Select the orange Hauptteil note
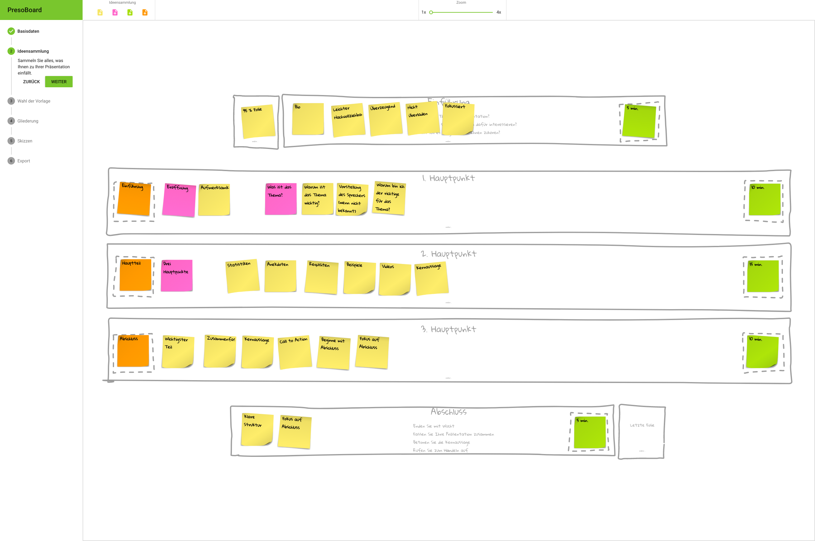 (135, 275)
